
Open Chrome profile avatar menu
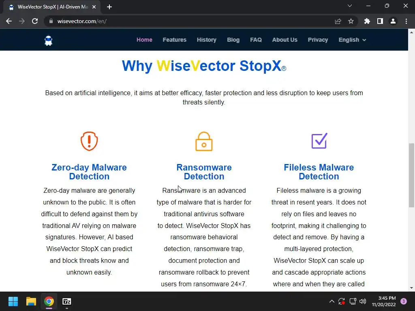tap(393, 21)
